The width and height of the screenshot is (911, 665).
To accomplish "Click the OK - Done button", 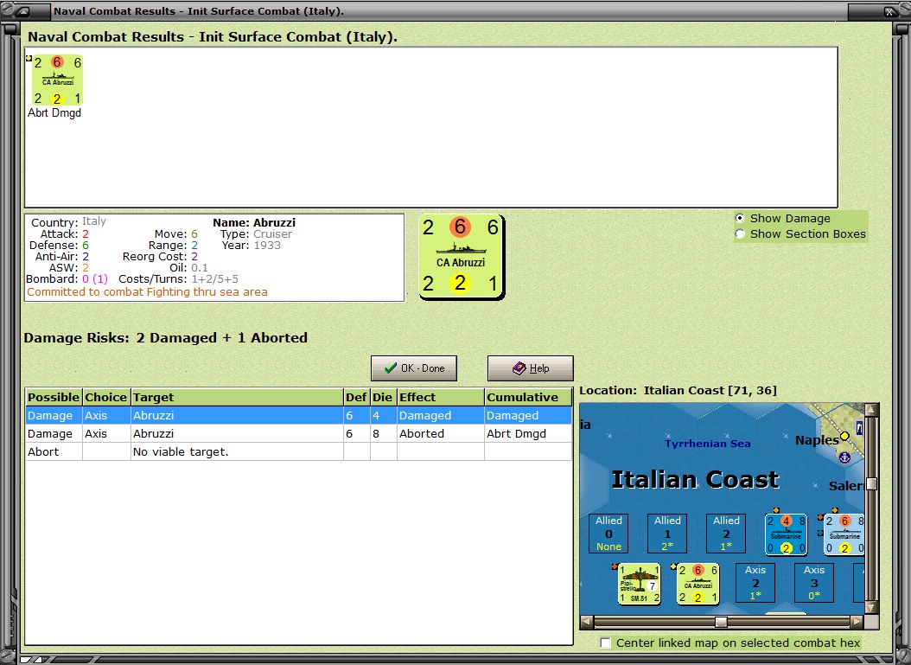I will tap(414, 368).
